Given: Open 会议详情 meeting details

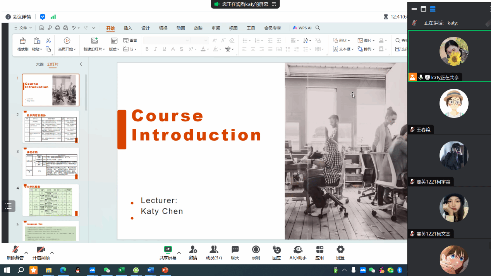Looking at the screenshot, I should 18,17.
